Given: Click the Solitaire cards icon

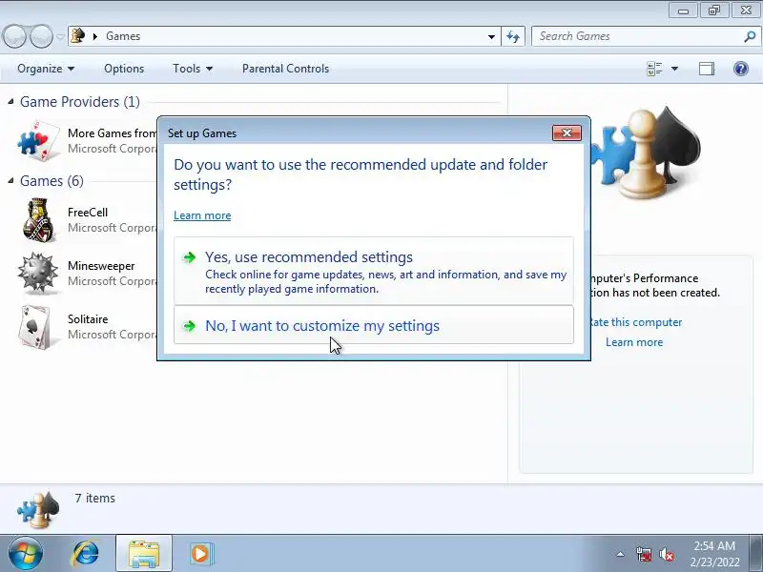Looking at the screenshot, I should (35, 327).
